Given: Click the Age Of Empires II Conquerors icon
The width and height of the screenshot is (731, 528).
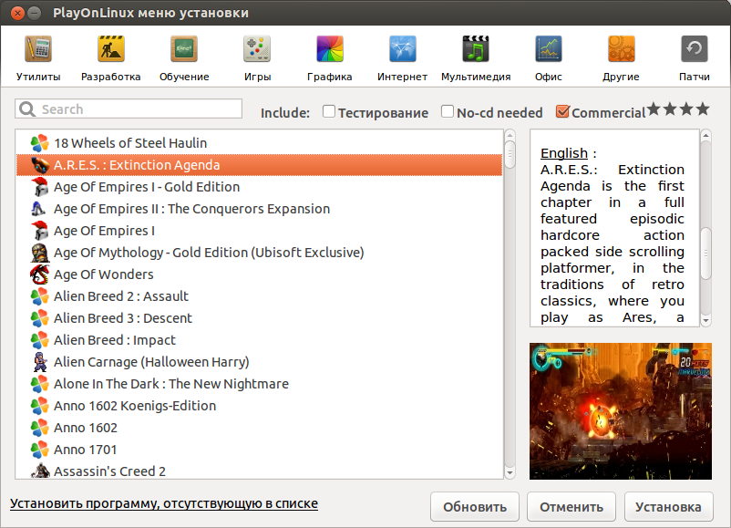Looking at the screenshot, I should tap(39, 209).
